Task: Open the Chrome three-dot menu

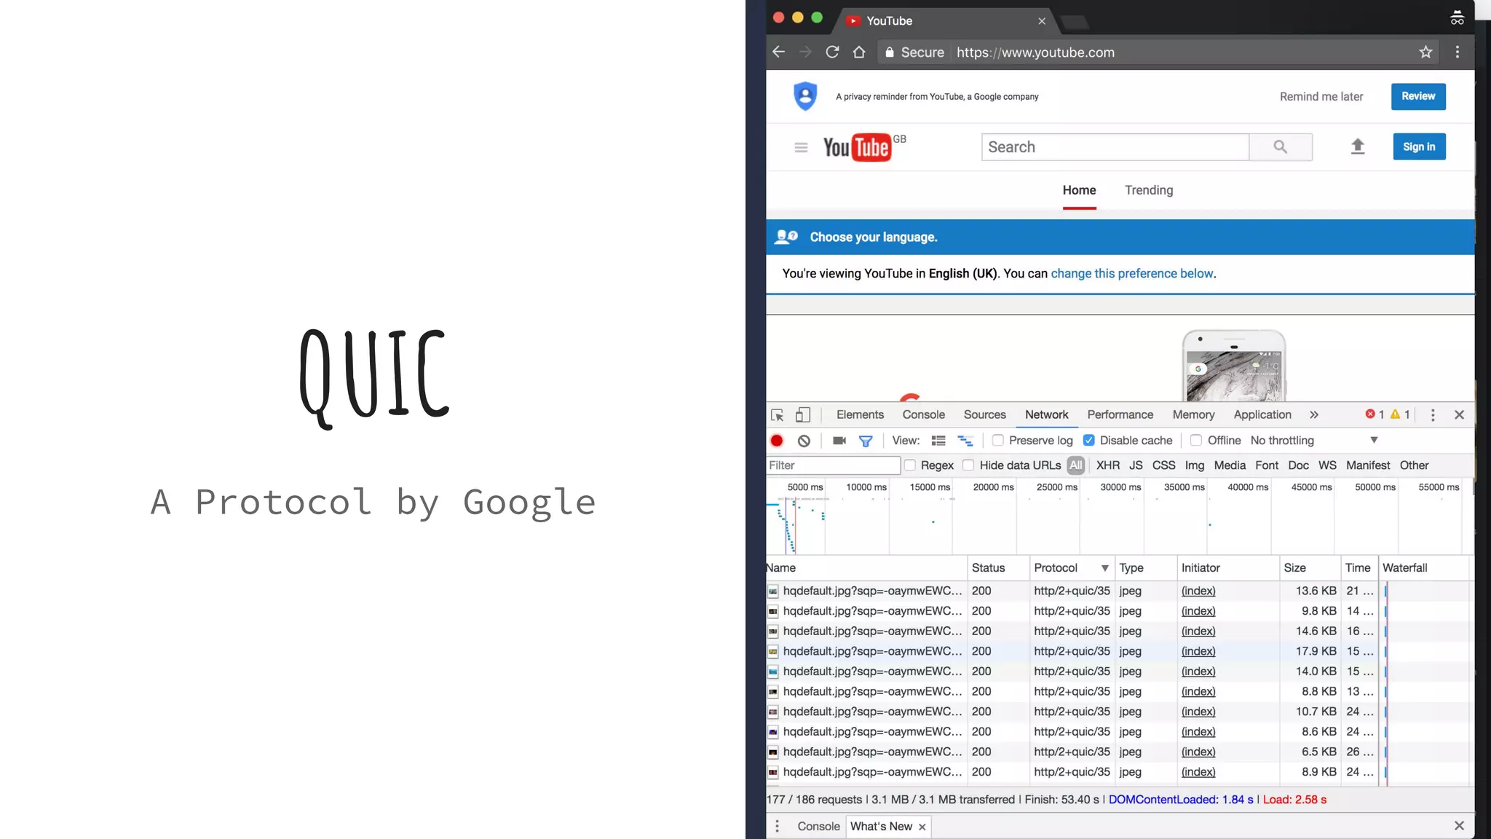Action: point(1457,52)
